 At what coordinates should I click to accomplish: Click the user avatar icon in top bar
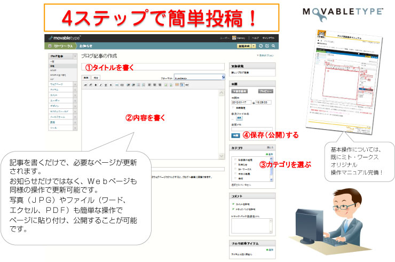pos(234,38)
